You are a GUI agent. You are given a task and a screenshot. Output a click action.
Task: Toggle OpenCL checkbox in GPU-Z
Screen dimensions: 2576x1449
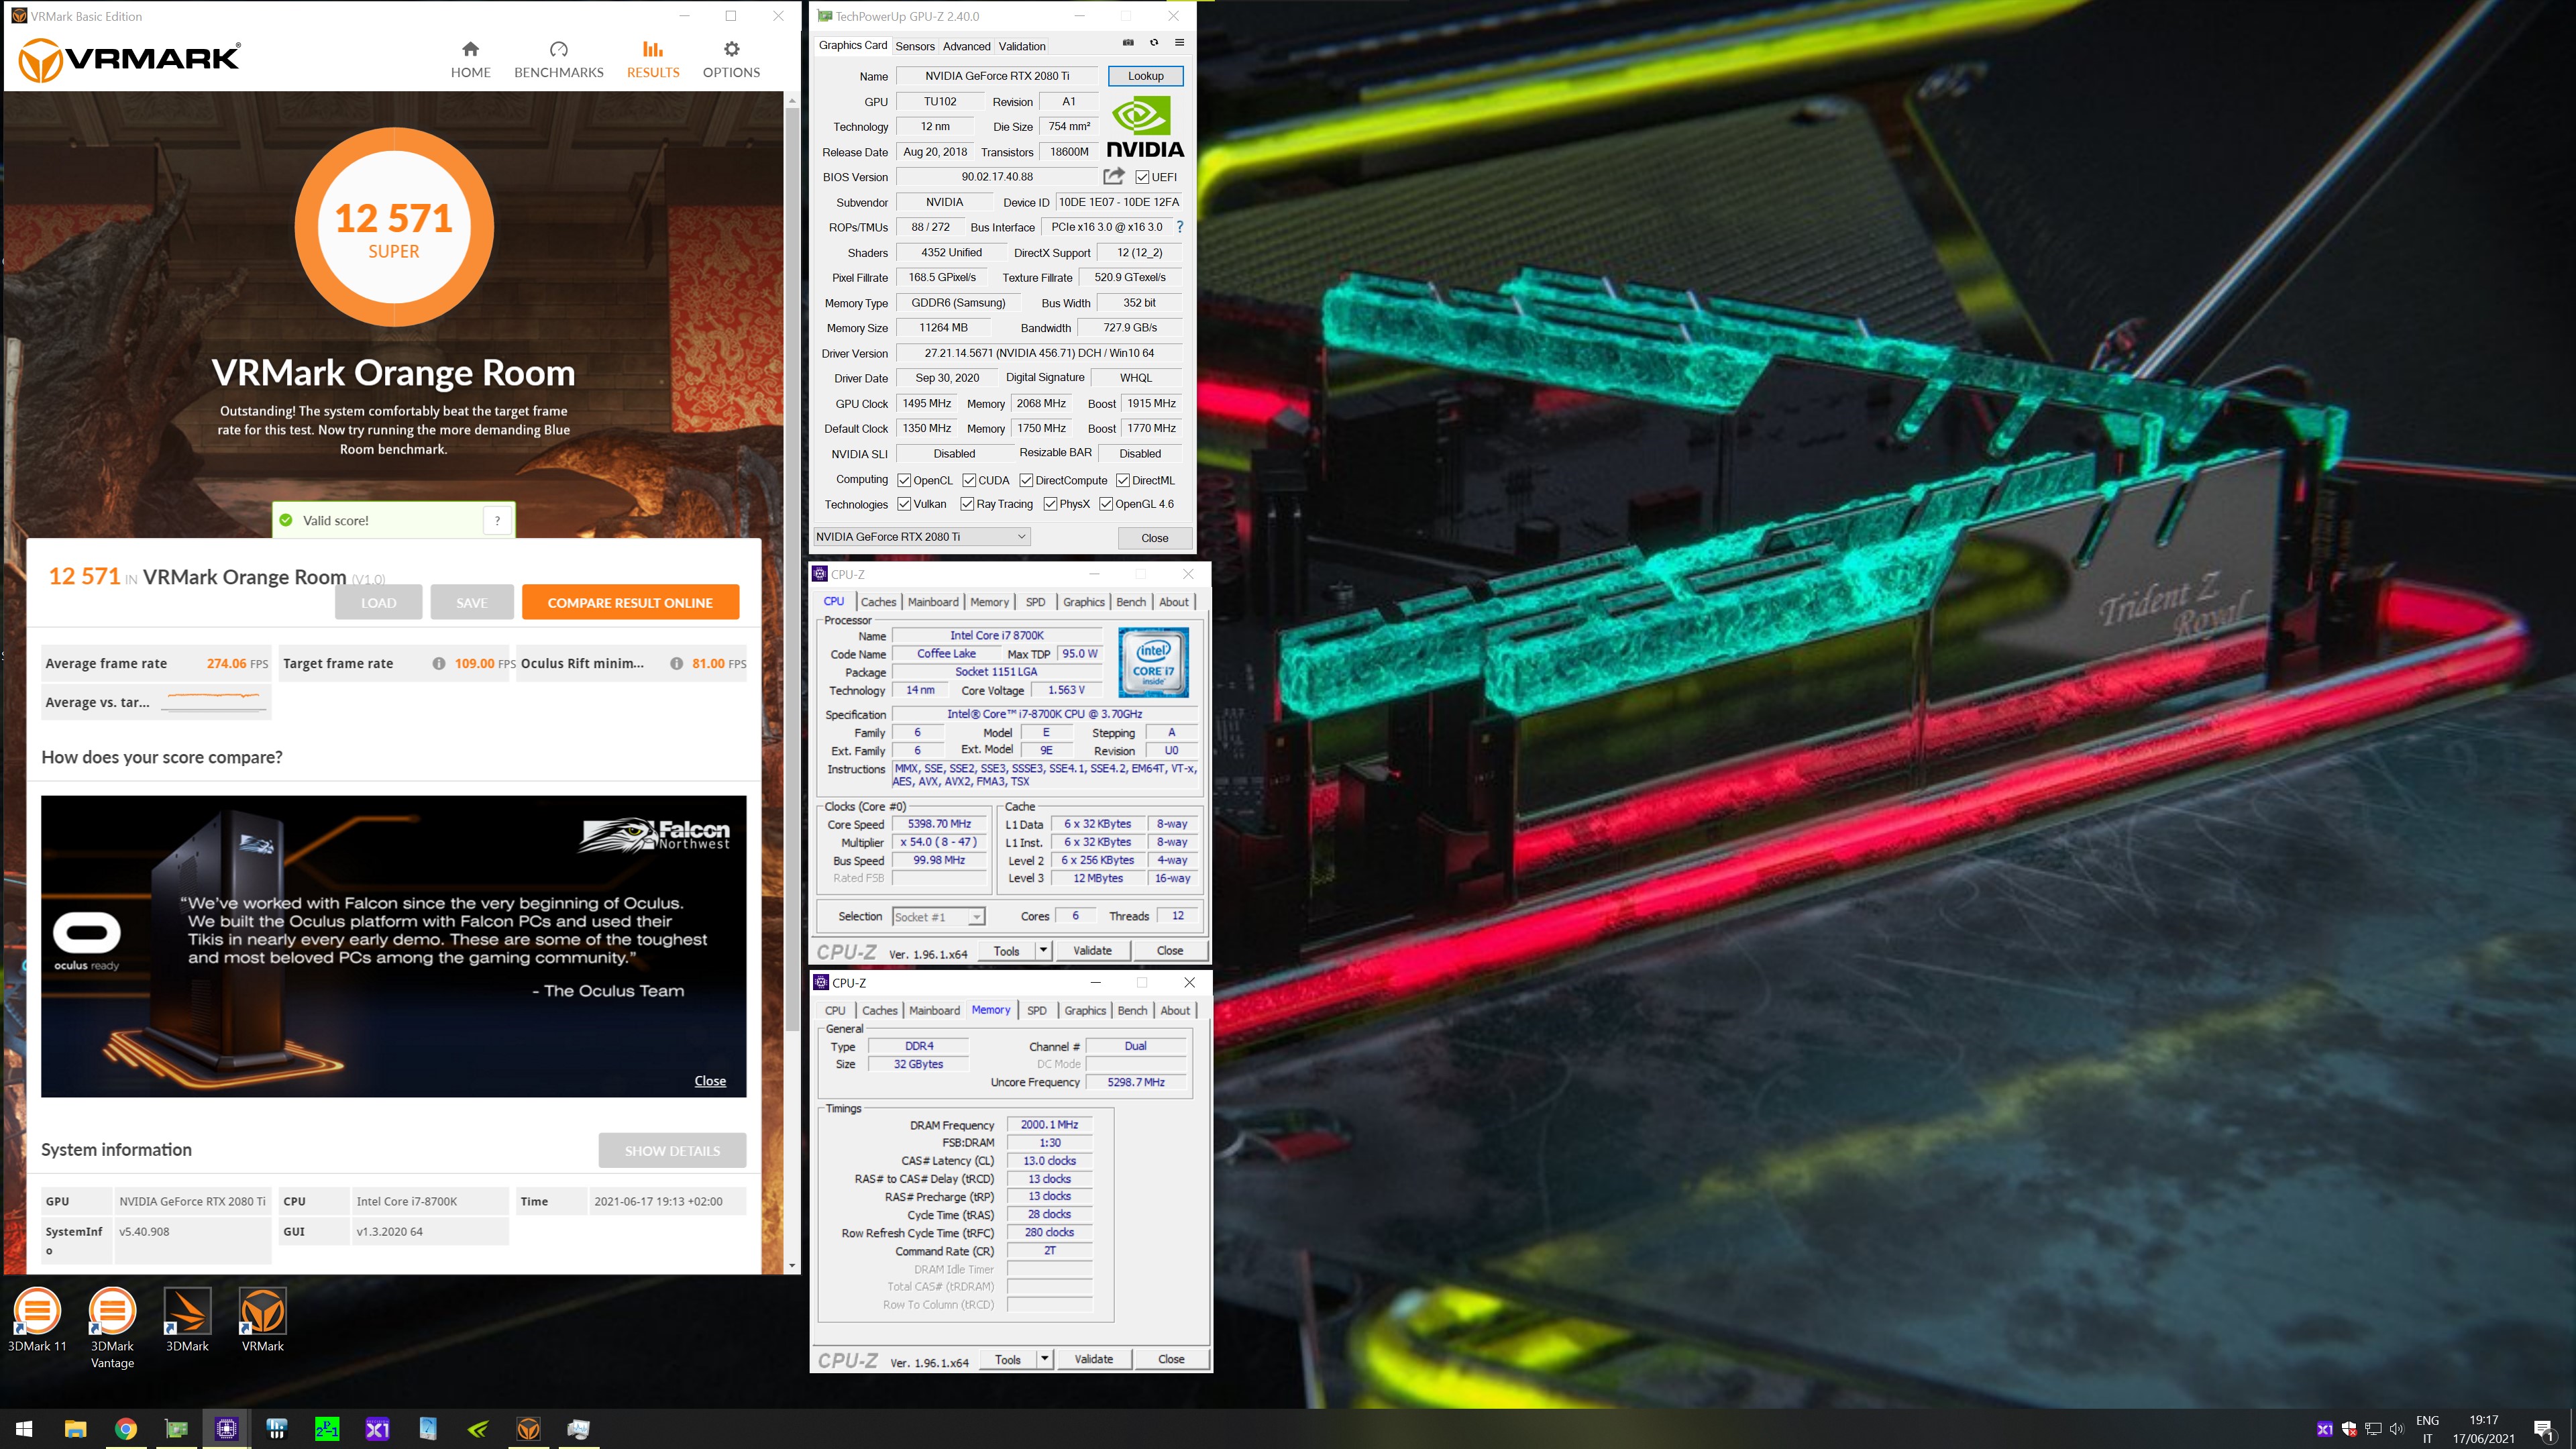[x=904, y=480]
